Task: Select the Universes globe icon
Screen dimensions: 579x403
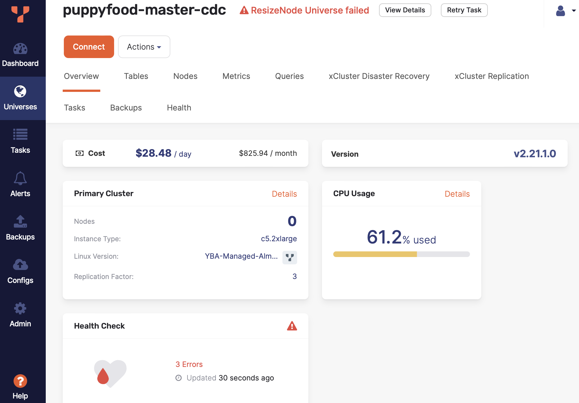Action: [x=20, y=91]
